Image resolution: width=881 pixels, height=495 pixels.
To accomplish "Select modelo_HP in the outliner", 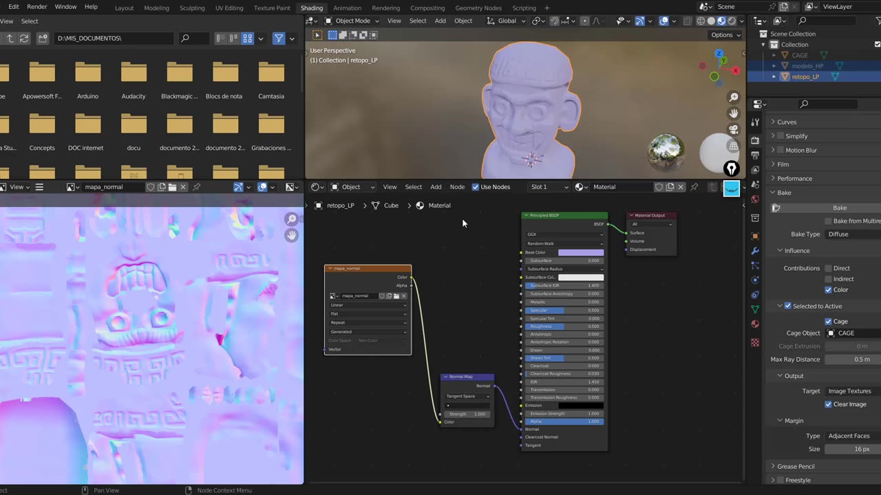I will point(807,66).
